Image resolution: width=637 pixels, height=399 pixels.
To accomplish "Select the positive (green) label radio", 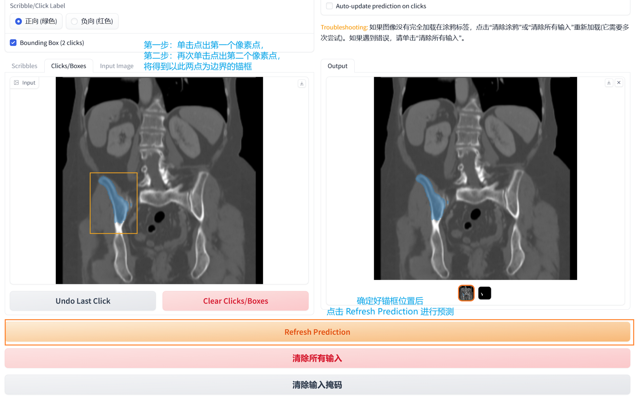I will [x=19, y=21].
